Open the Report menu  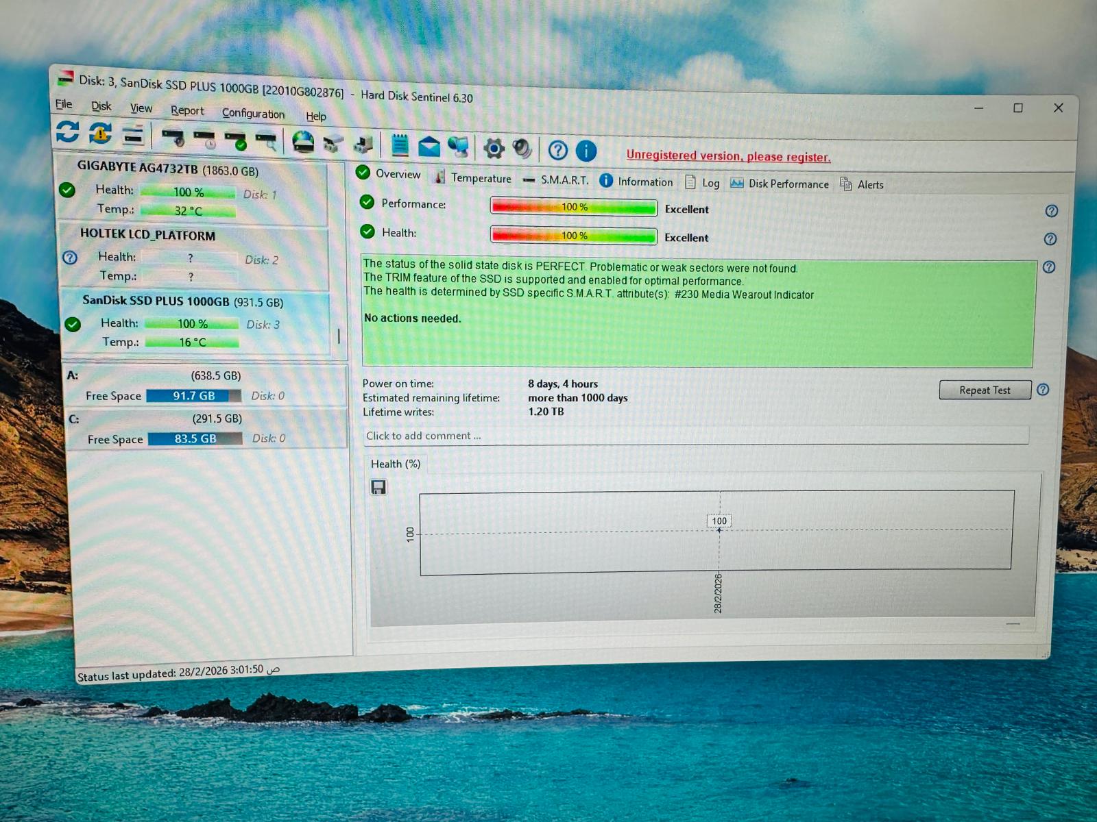tap(187, 110)
